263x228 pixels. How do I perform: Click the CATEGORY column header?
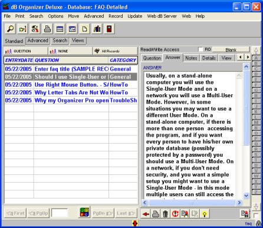click(x=123, y=60)
